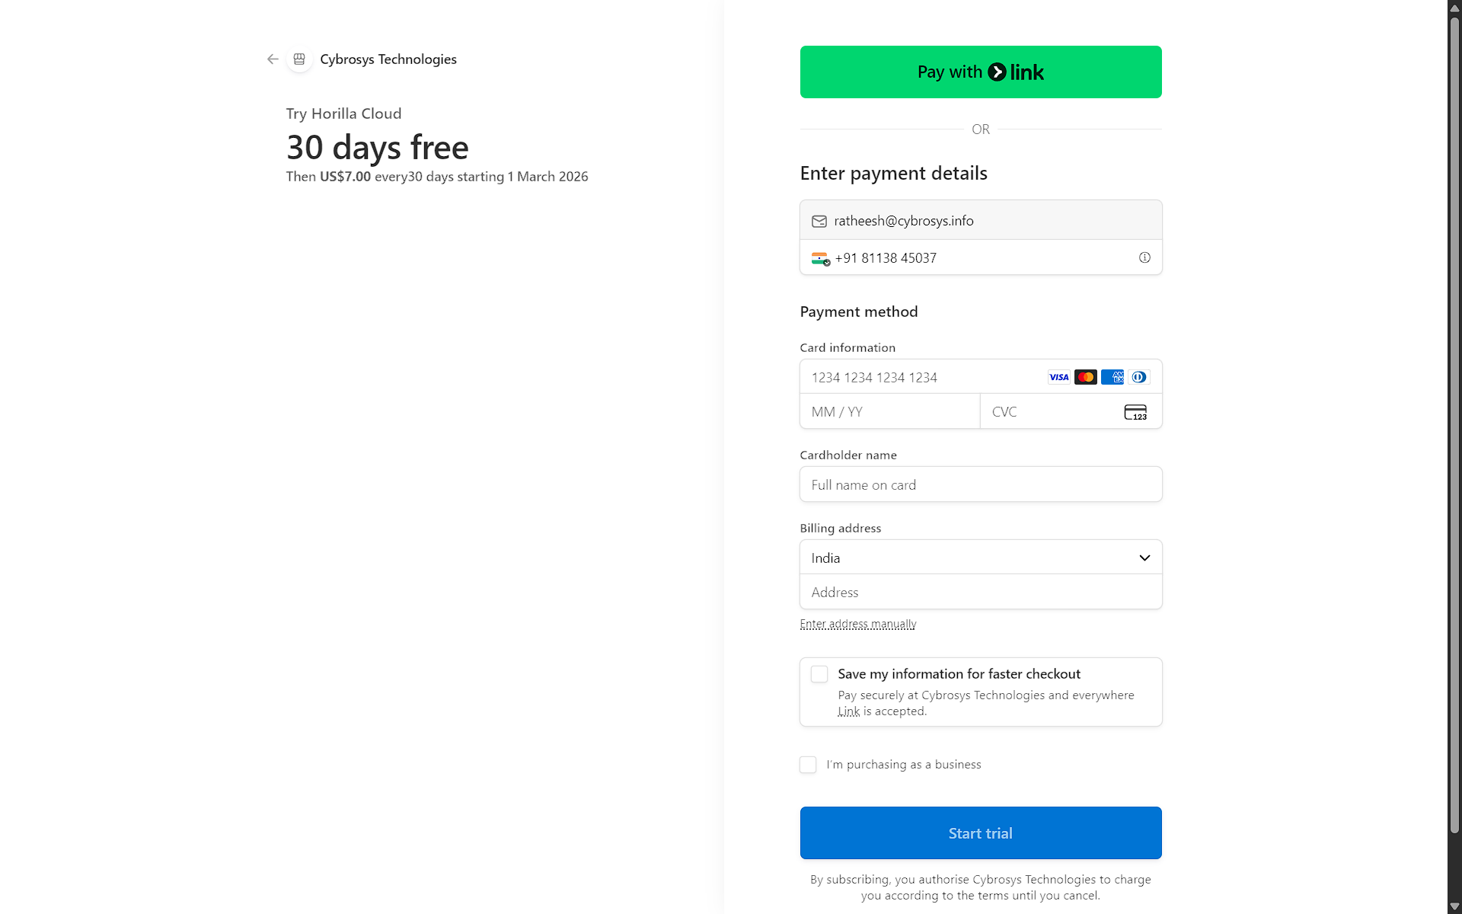Select the American Express logo
This screenshot has width=1462, height=914.
pyautogui.click(x=1112, y=377)
